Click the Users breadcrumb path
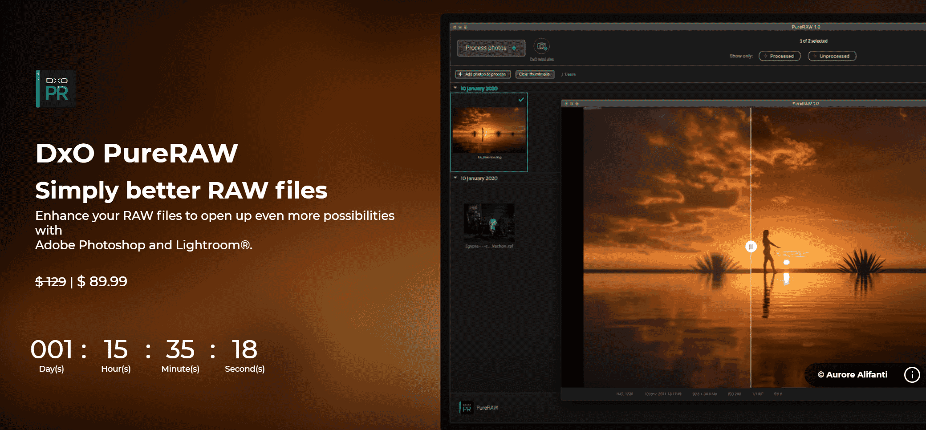Screen dimensions: 926x430 pyautogui.click(x=570, y=74)
